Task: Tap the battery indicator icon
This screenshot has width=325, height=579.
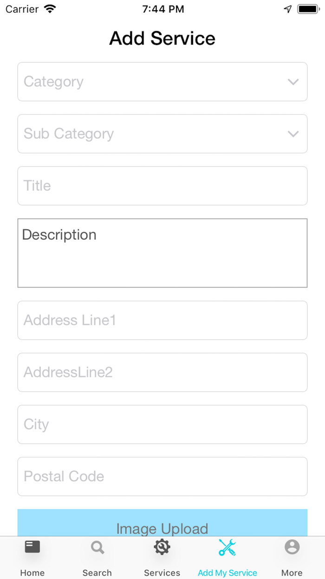Action: click(308, 9)
